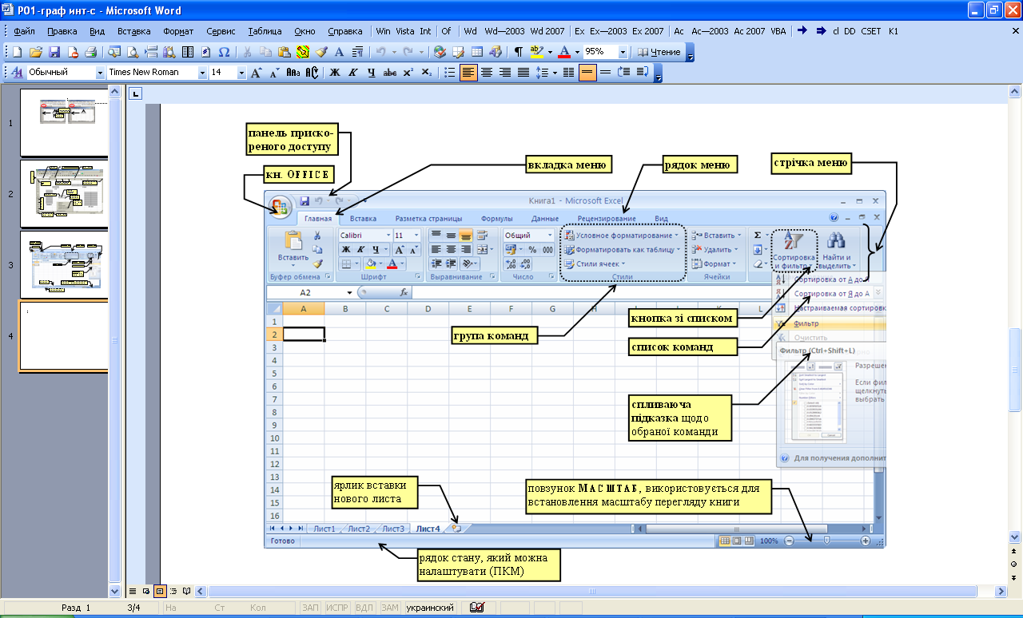The height and width of the screenshot is (618, 1023).
Task: Jump to previous page using double-arrow
Action: pos(1015,551)
